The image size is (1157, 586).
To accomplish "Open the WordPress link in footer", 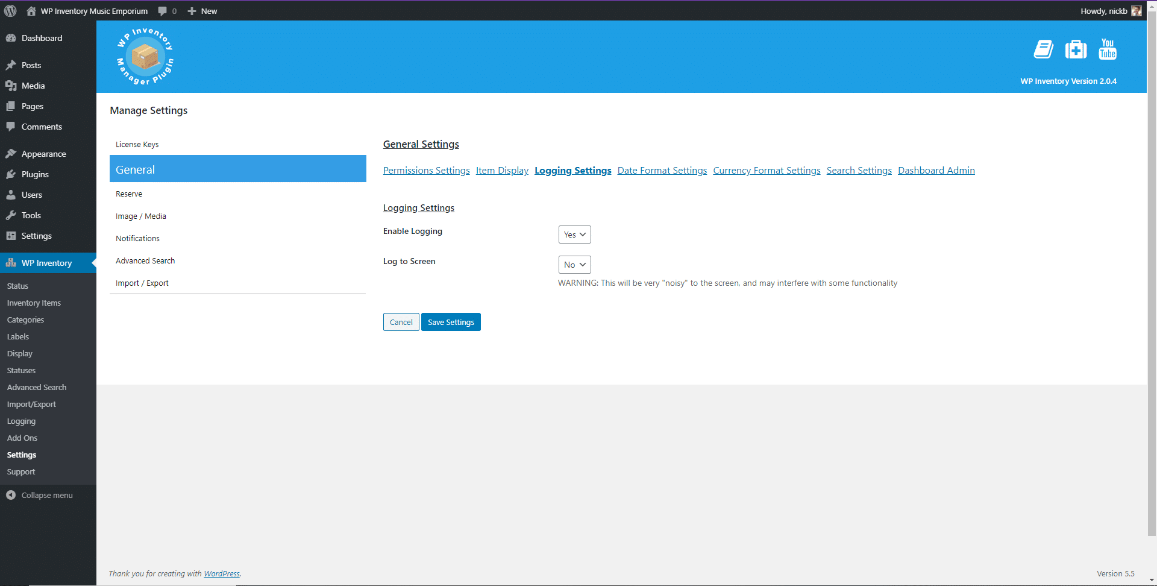I will (222, 573).
